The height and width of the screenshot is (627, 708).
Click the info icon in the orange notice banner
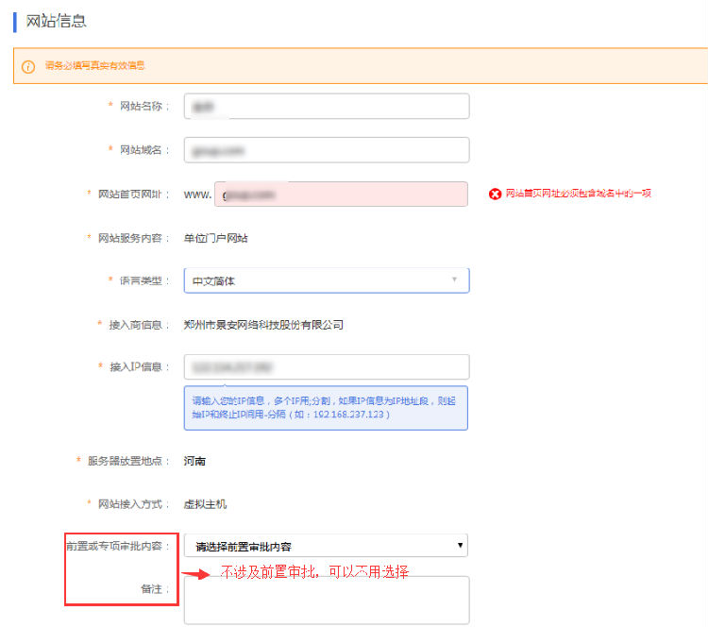tap(28, 66)
